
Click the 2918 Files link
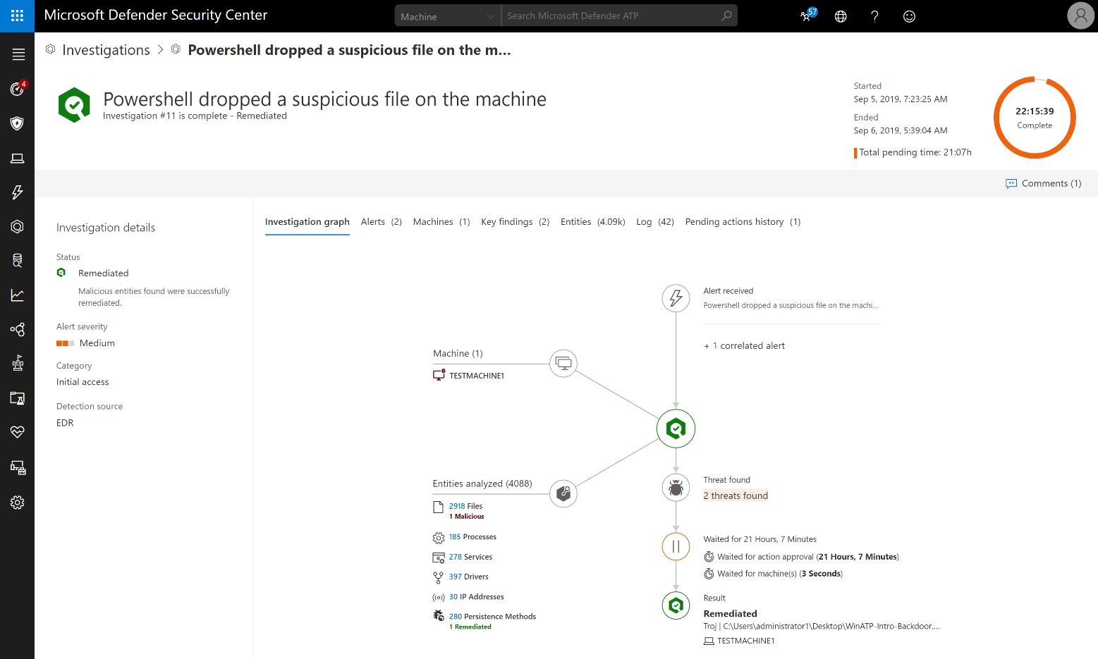[x=465, y=506]
